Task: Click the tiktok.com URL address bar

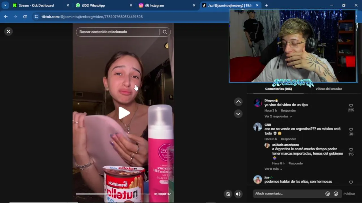Action: (x=92, y=17)
